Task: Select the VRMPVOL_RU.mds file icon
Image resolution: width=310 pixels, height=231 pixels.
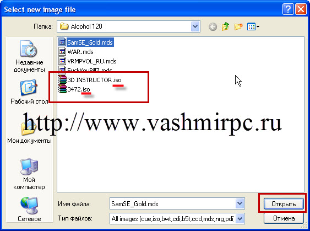Action: pos(62,61)
